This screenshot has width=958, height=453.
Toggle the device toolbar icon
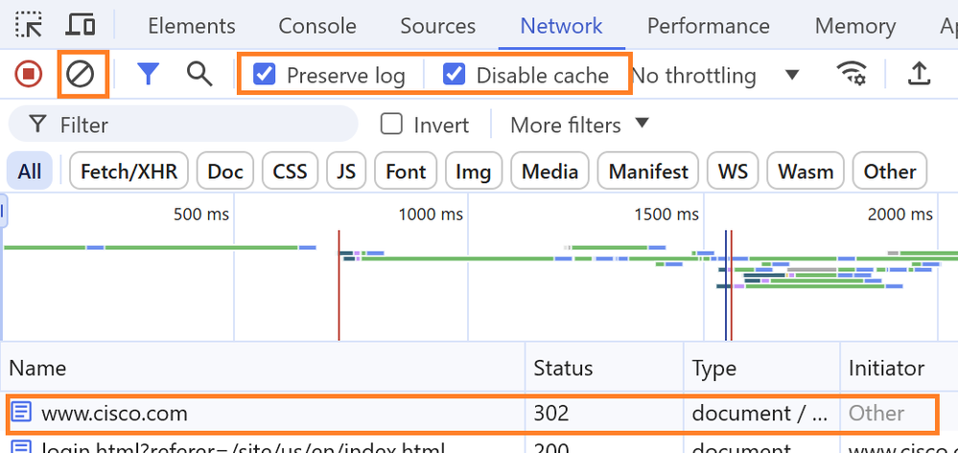[x=80, y=26]
